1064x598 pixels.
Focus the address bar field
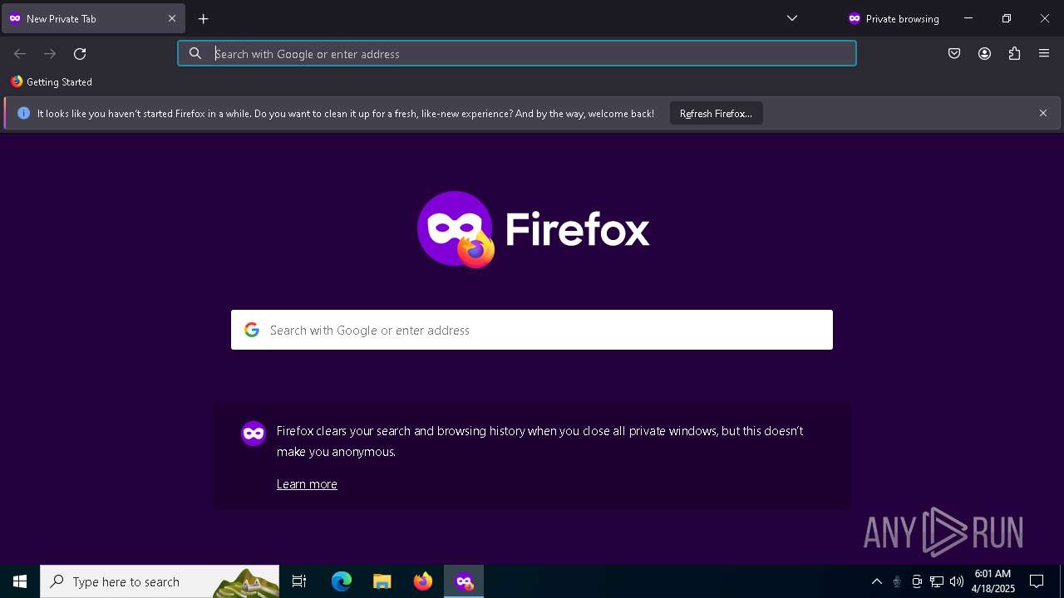[517, 54]
